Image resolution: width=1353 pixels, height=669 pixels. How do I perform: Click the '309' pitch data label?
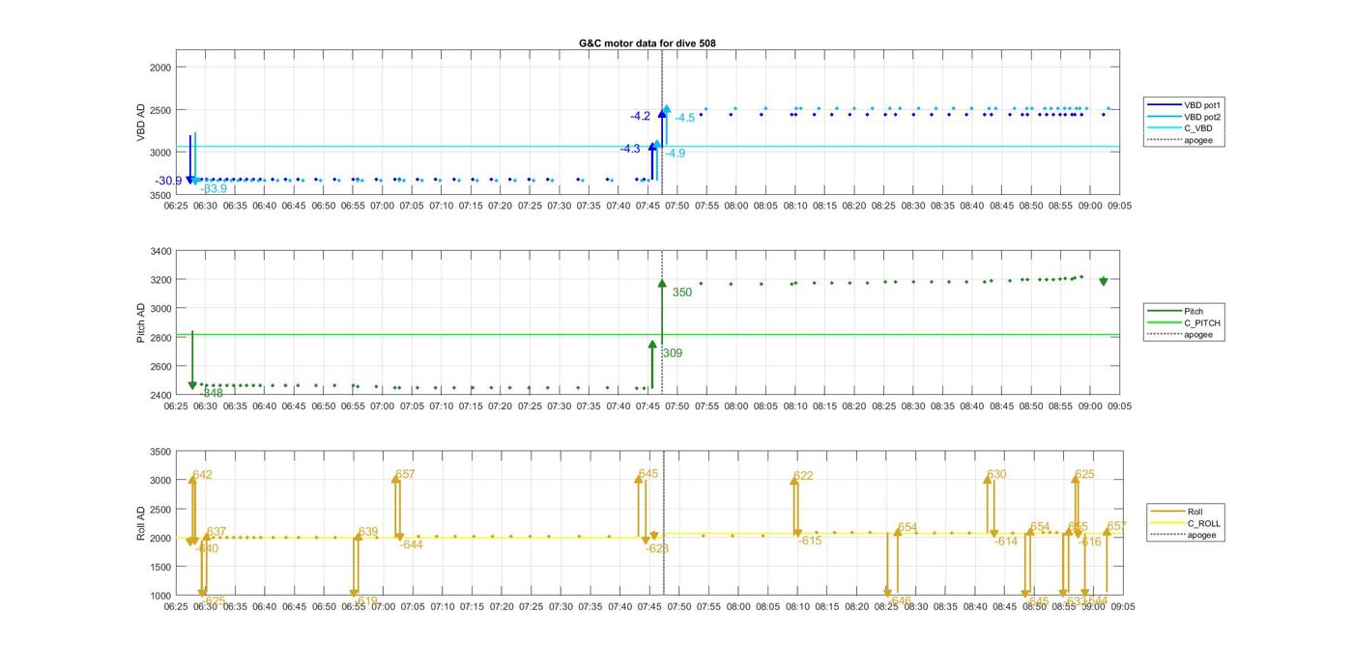pyautogui.click(x=673, y=353)
